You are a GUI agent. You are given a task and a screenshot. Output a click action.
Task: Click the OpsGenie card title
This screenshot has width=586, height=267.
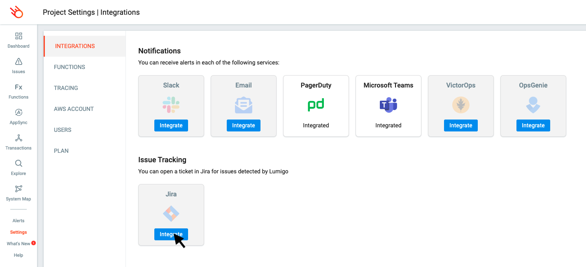coord(533,85)
